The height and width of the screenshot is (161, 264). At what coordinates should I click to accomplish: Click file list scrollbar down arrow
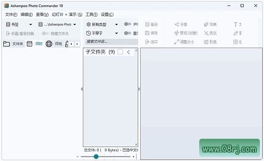pos(136,145)
